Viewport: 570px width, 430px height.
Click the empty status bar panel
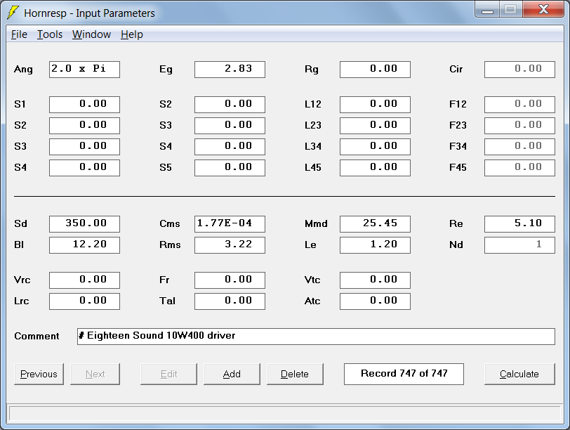coord(284,414)
